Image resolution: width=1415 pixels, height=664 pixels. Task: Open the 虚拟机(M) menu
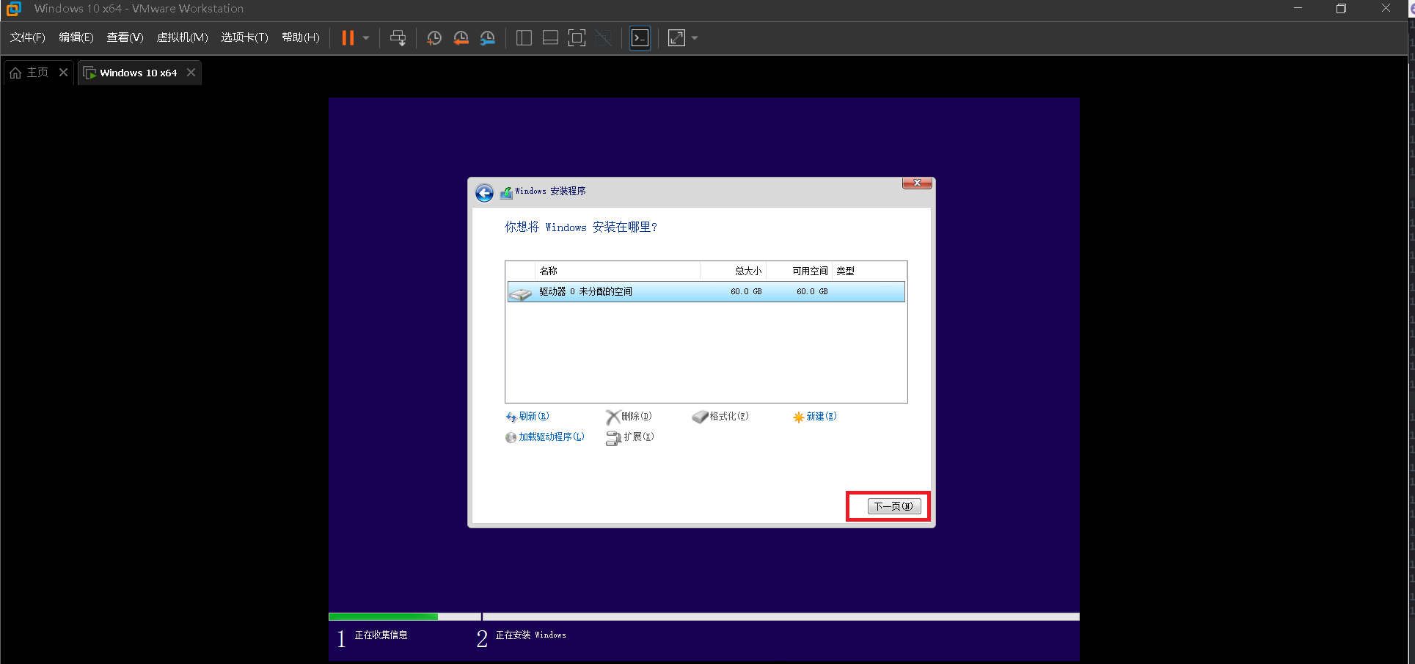coord(182,37)
